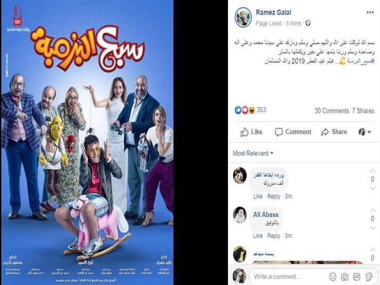
Task: Open the sticker picker icon
Action: point(369,276)
